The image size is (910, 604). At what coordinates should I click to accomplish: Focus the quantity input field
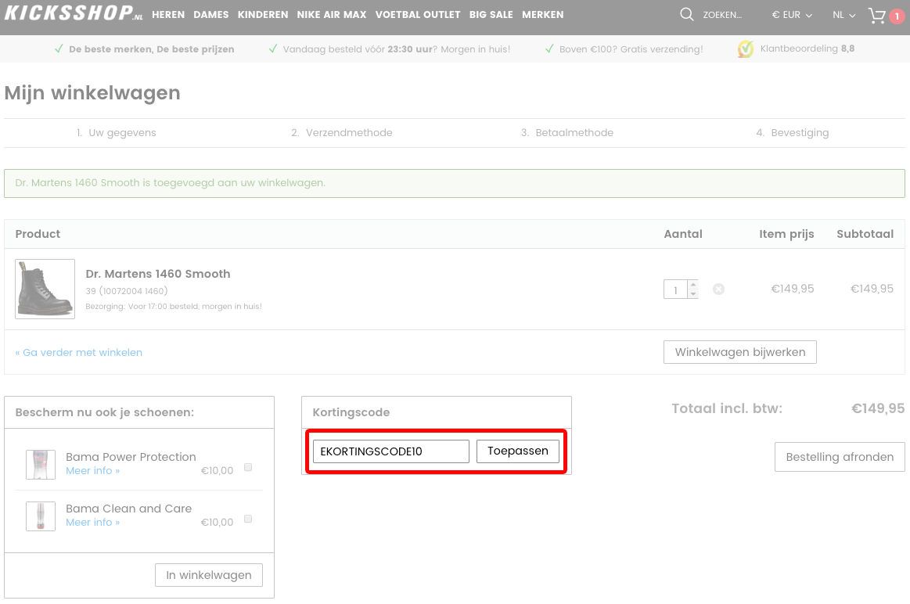pyautogui.click(x=675, y=289)
